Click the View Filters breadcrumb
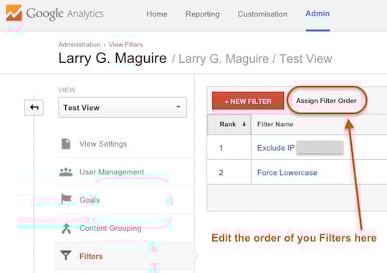The width and height of the screenshot is (387, 273). pyautogui.click(x=126, y=44)
